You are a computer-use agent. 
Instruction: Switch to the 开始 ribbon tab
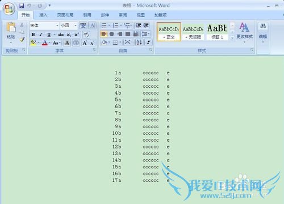[26, 15]
